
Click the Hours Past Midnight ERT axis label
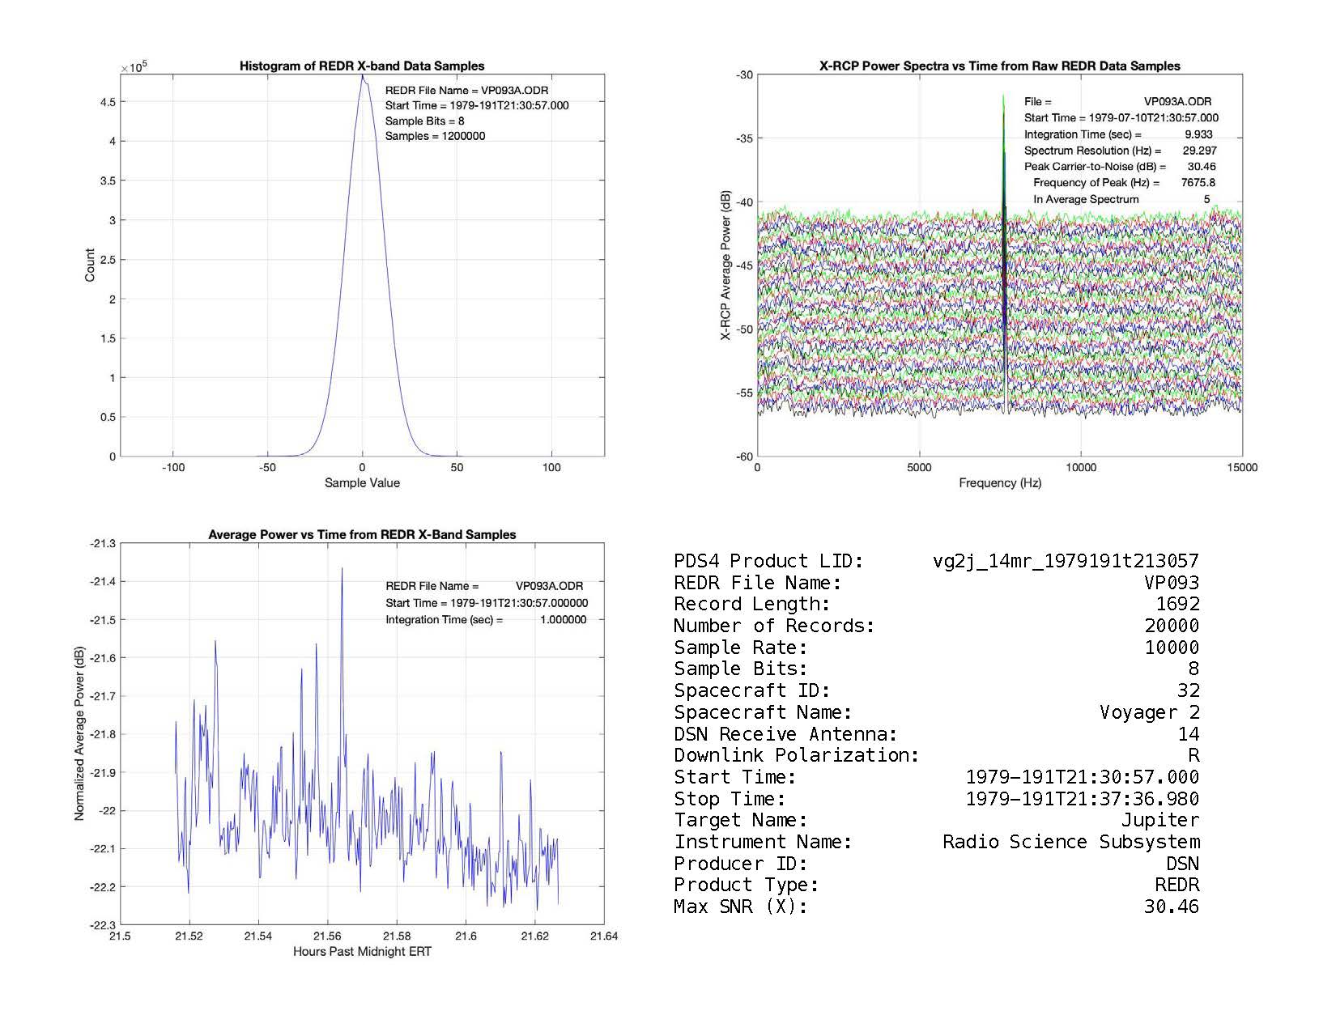362,952
